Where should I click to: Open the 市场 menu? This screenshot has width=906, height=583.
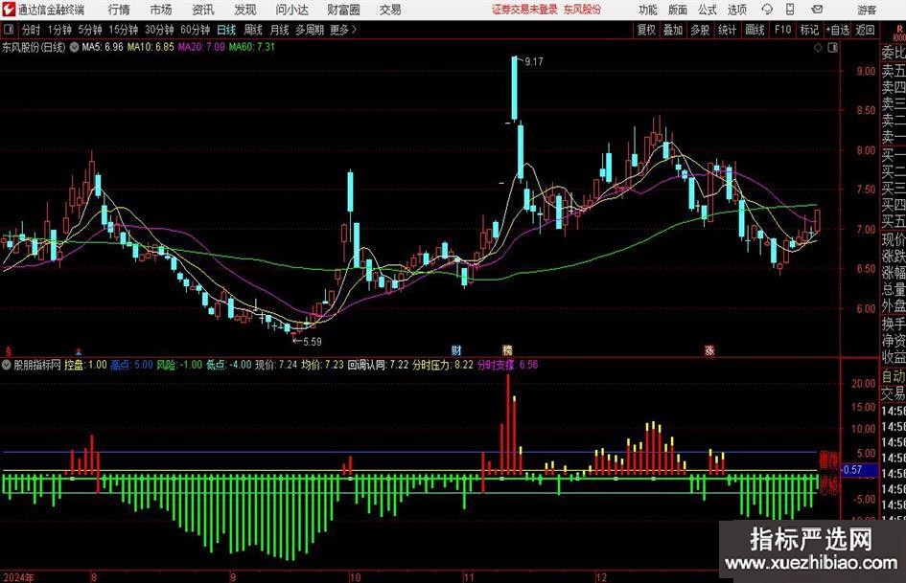click(161, 10)
